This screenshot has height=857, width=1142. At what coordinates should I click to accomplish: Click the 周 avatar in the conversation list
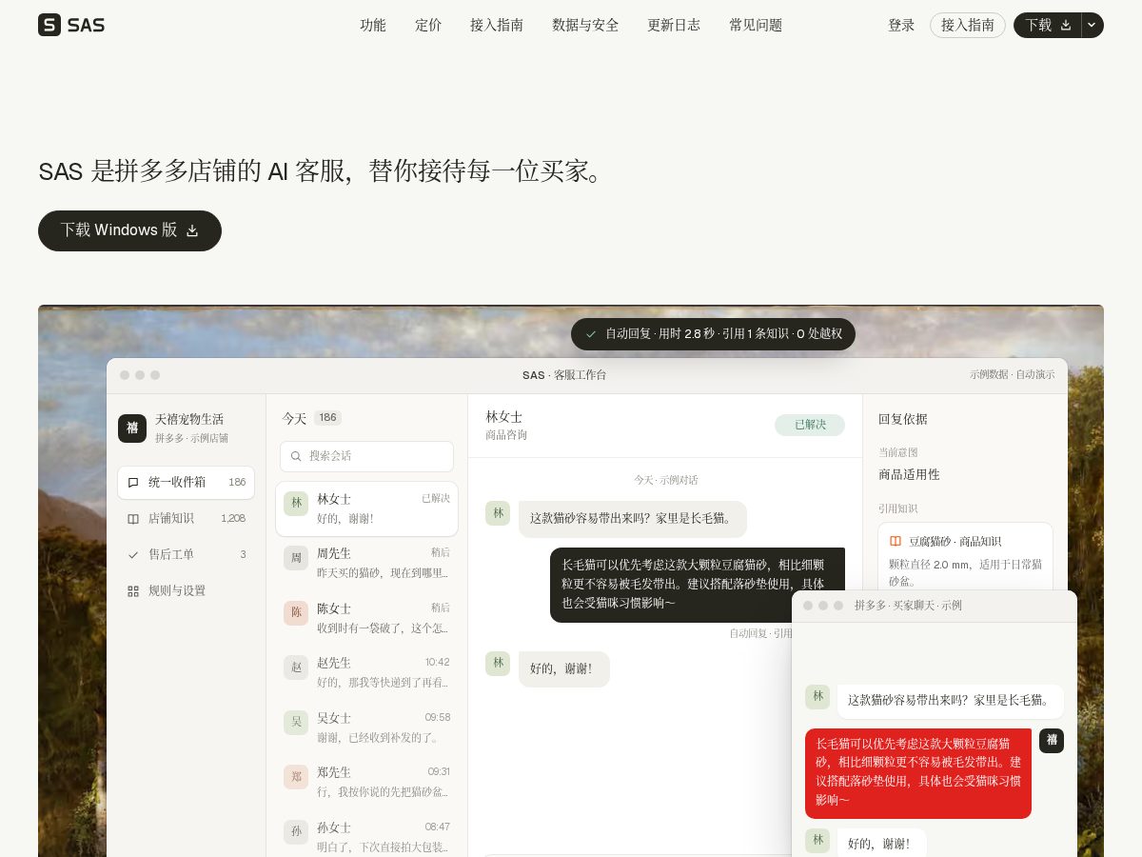click(x=296, y=558)
